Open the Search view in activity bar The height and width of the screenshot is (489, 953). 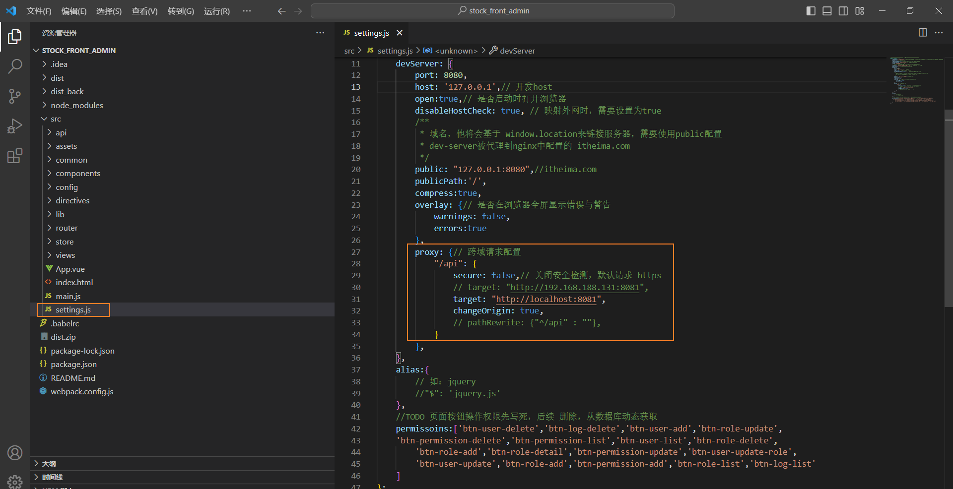tap(15, 66)
